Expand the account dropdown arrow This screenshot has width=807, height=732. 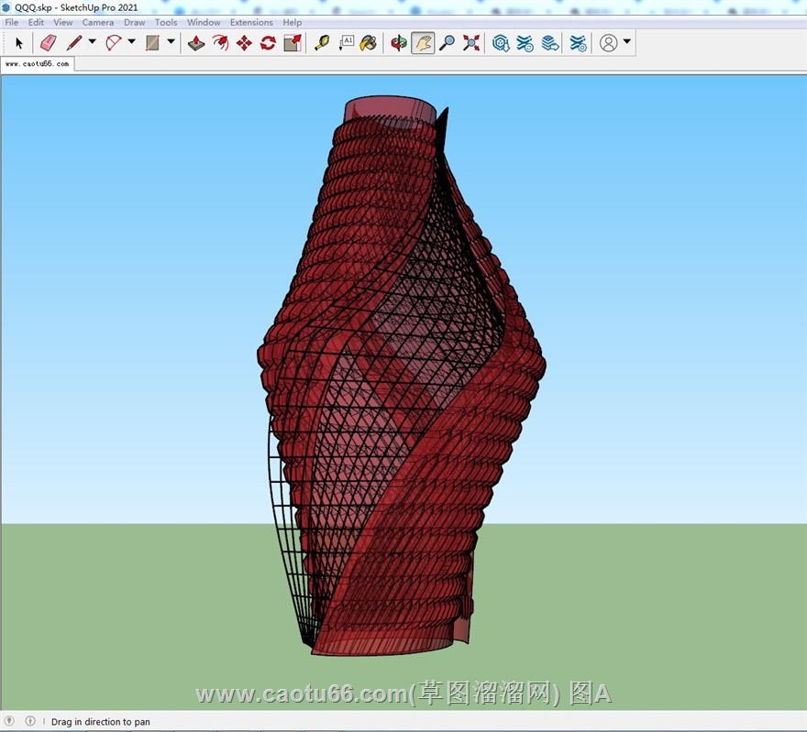tap(627, 41)
